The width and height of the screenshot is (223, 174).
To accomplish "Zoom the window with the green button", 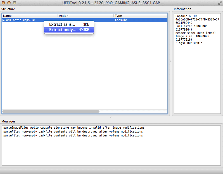I will 15,3.
